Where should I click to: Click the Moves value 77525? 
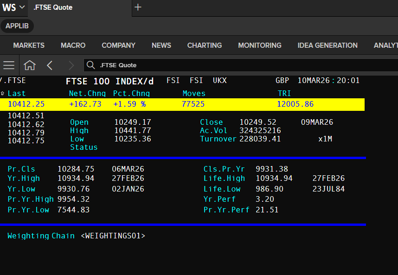pyautogui.click(x=193, y=104)
